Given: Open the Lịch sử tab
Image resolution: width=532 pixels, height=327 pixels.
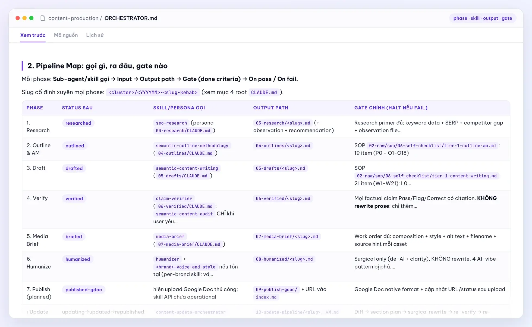Looking at the screenshot, I should click(95, 35).
